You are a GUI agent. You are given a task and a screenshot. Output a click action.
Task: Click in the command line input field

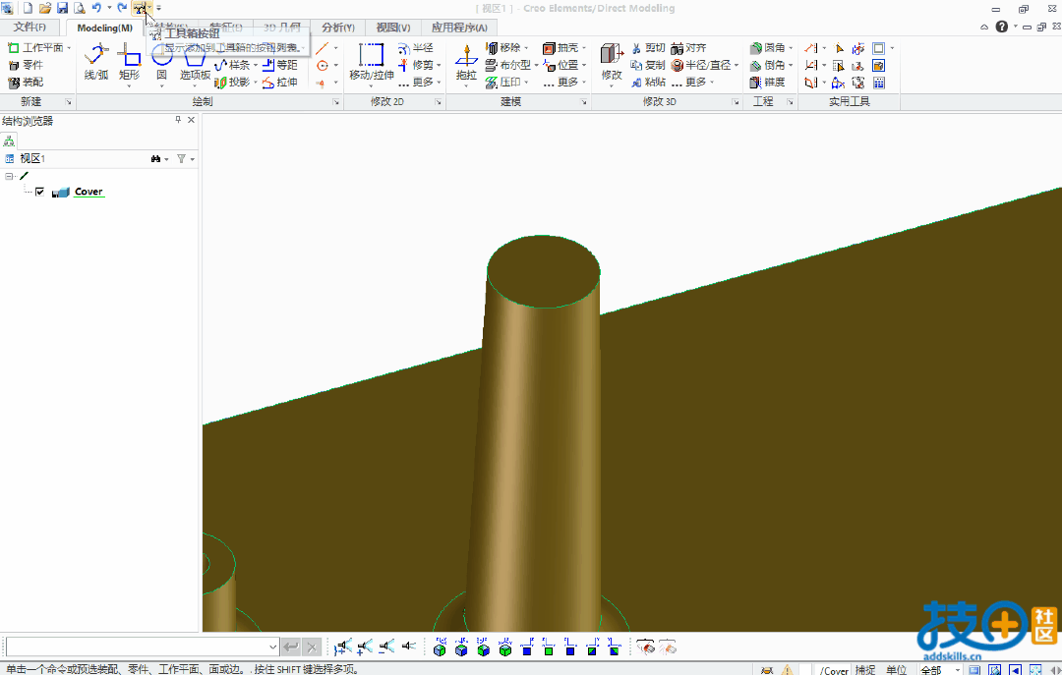click(137, 647)
